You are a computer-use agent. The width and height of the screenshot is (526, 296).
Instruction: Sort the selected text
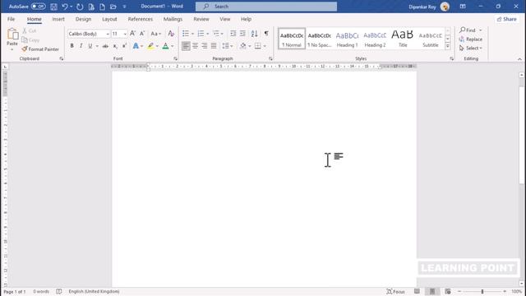[254, 34]
